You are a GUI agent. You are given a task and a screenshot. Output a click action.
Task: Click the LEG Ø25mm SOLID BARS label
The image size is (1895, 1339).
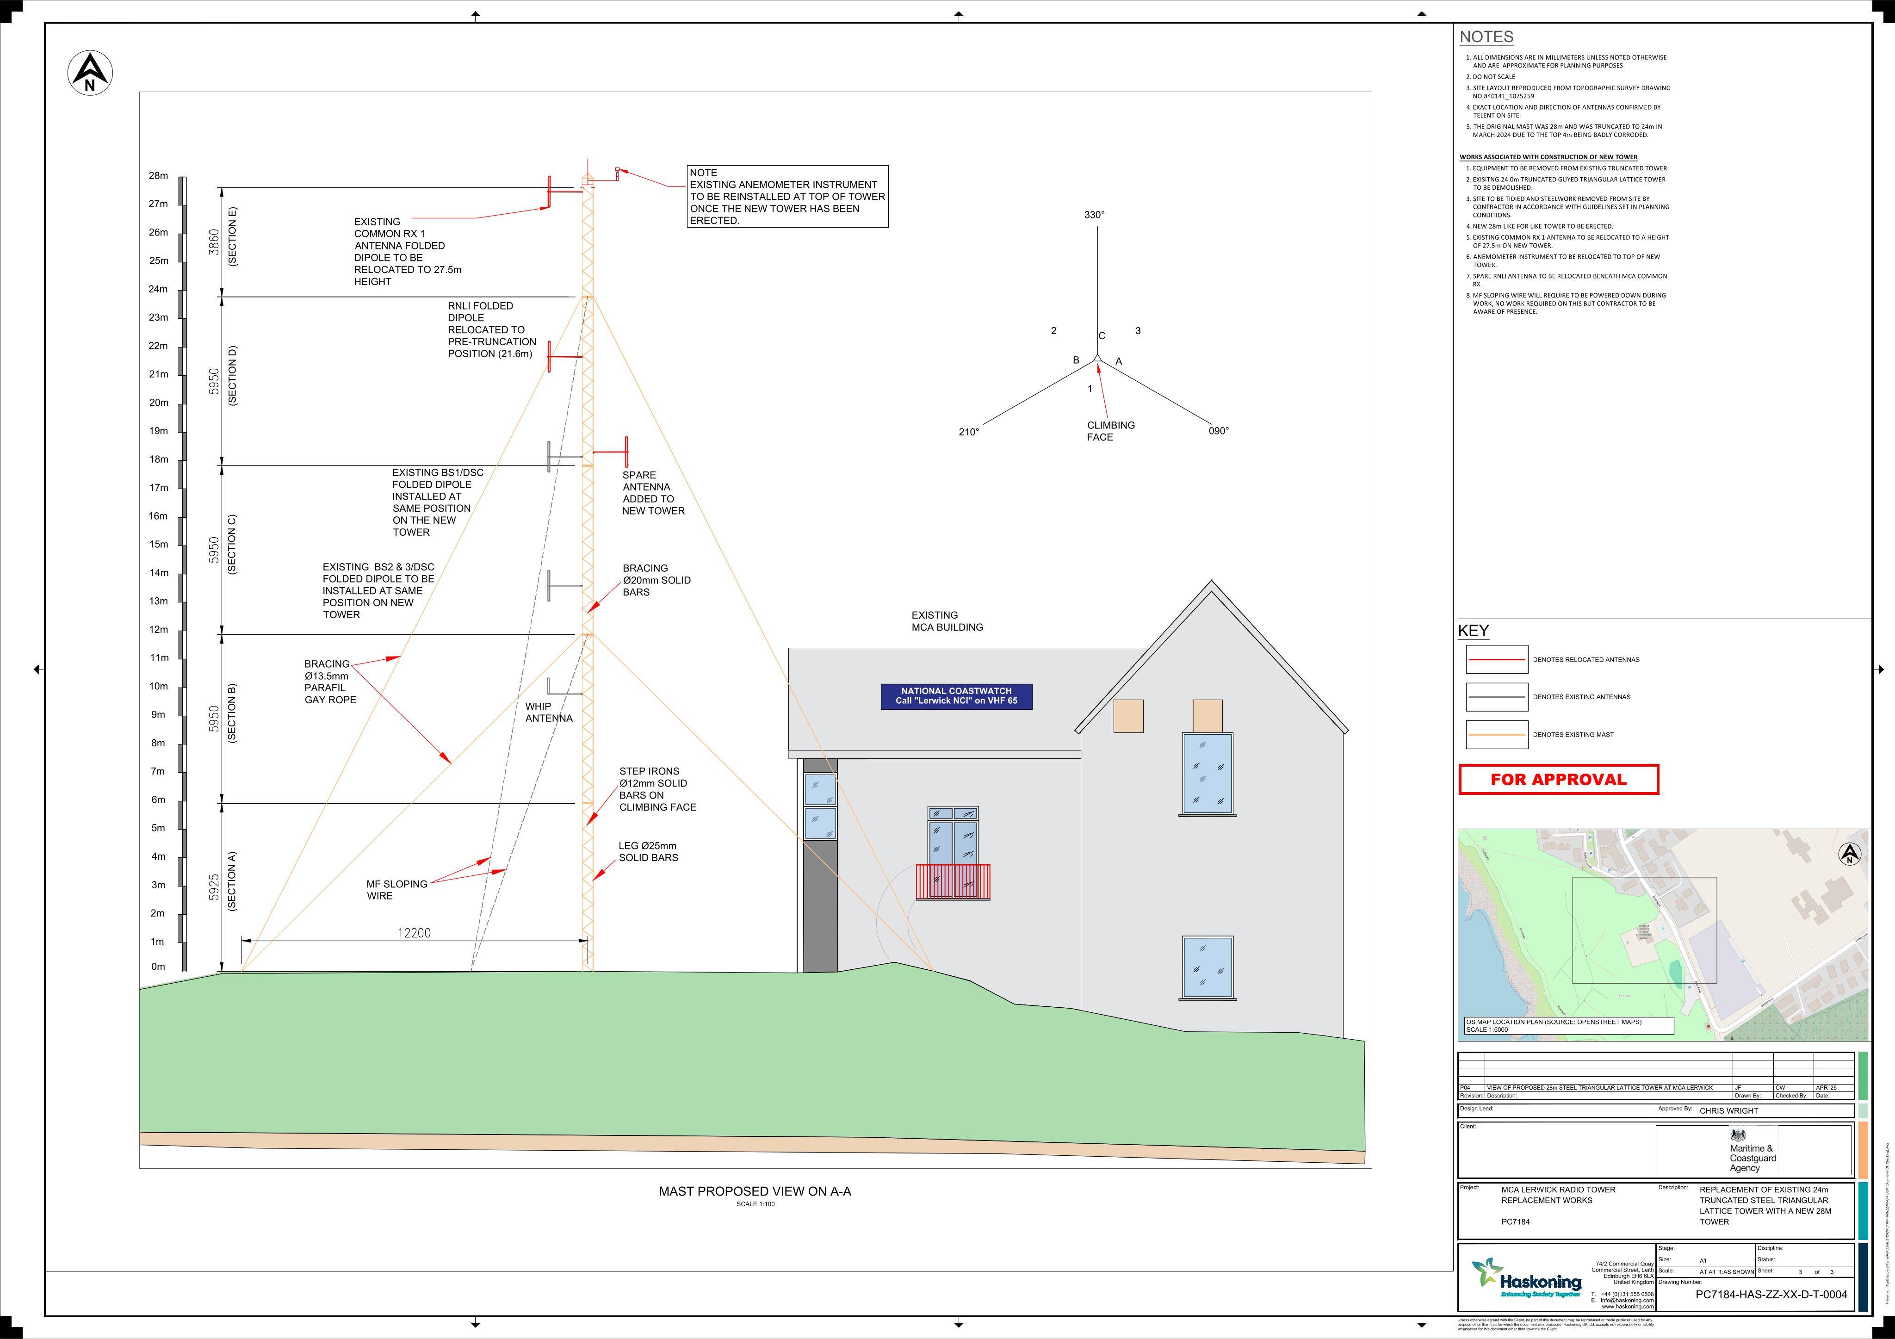pos(649,852)
